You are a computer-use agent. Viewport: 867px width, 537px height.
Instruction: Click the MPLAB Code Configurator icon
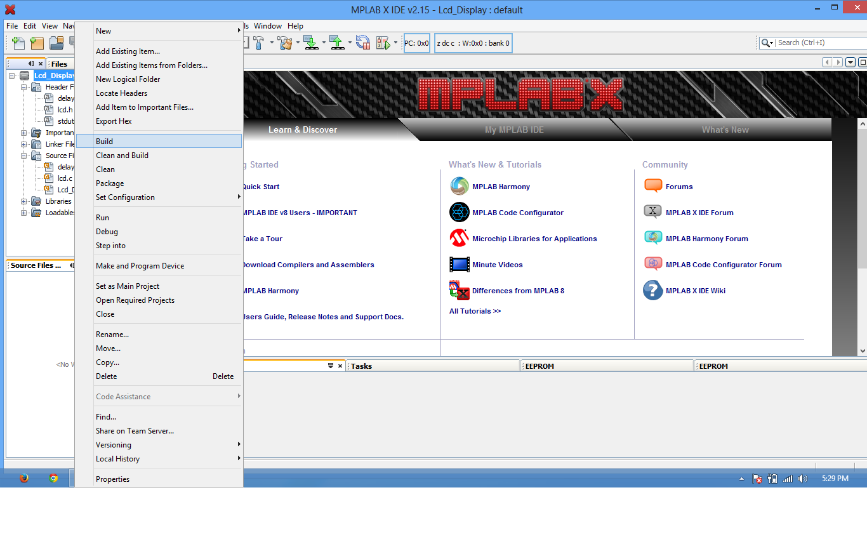[460, 212]
